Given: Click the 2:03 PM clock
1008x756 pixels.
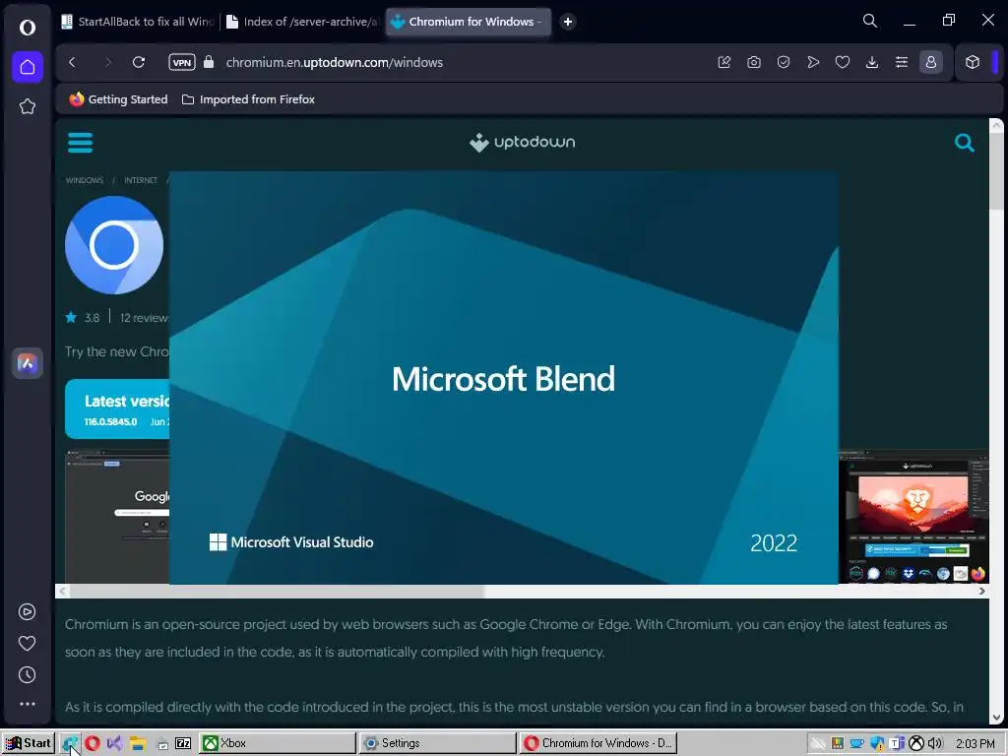Looking at the screenshot, I should [x=975, y=744].
